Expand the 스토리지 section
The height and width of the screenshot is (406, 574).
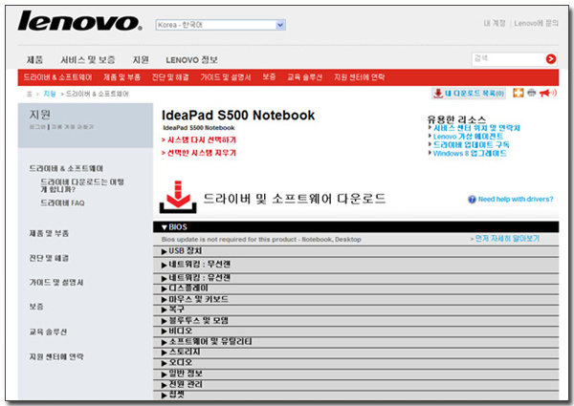(356, 353)
